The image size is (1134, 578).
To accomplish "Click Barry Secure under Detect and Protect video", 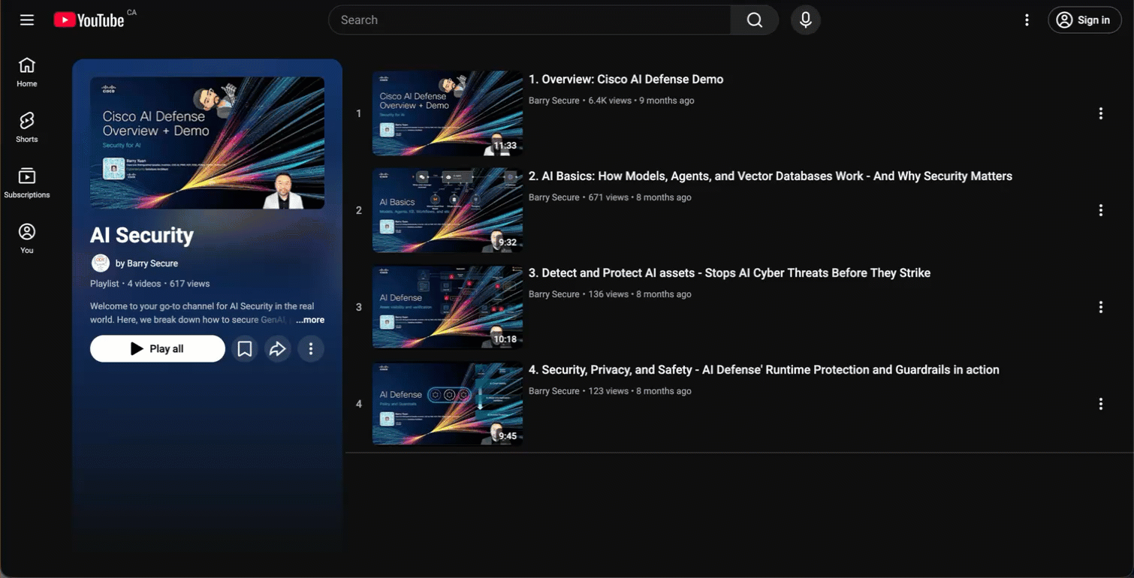I will [x=554, y=294].
